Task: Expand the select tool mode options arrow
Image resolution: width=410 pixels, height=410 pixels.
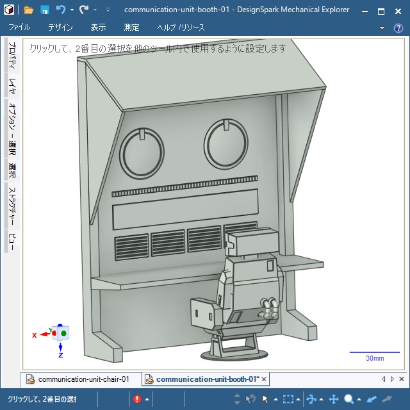Action: click(275, 399)
